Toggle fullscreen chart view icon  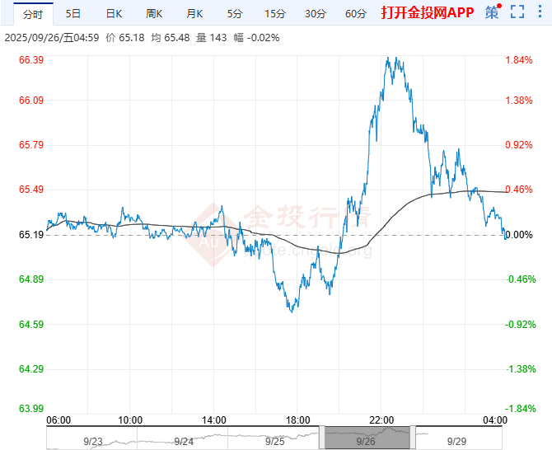tap(517, 12)
